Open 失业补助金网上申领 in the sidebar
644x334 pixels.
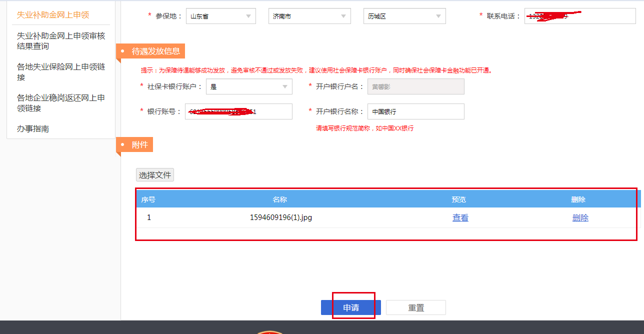[53, 15]
